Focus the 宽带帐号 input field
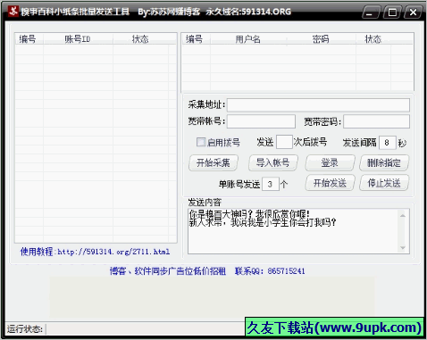 [261, 121]
